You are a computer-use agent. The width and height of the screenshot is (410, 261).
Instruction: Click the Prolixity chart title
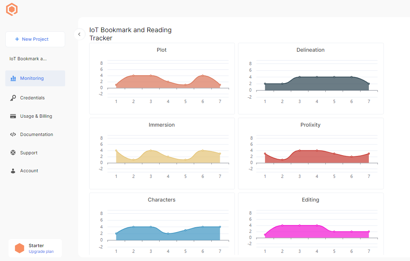coord(311,125)
